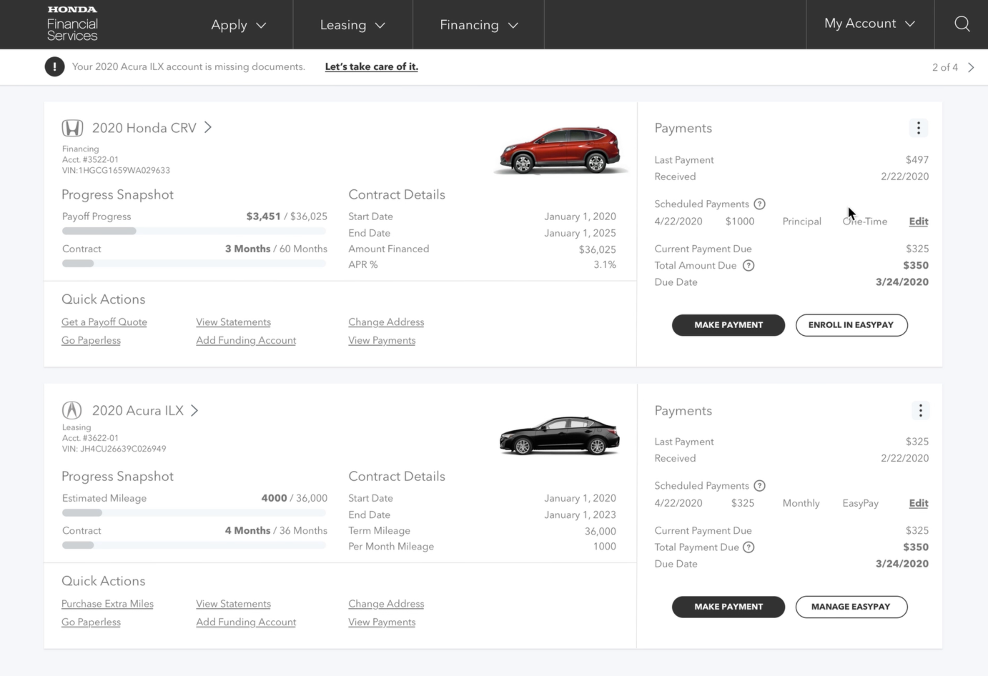Screen dimensions: 988x676
Task: Edit the $1000 Principal scheduled payment
Action: (x=919, y=222)
